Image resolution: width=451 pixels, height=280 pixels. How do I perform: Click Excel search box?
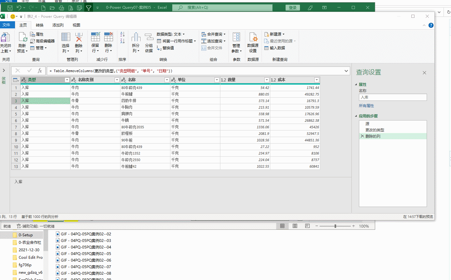tap(222, 7)
